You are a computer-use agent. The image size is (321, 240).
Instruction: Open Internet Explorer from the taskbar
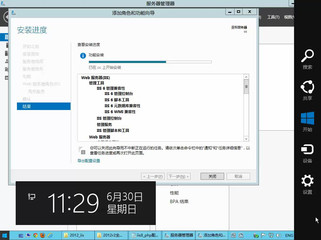coord(50,235)
